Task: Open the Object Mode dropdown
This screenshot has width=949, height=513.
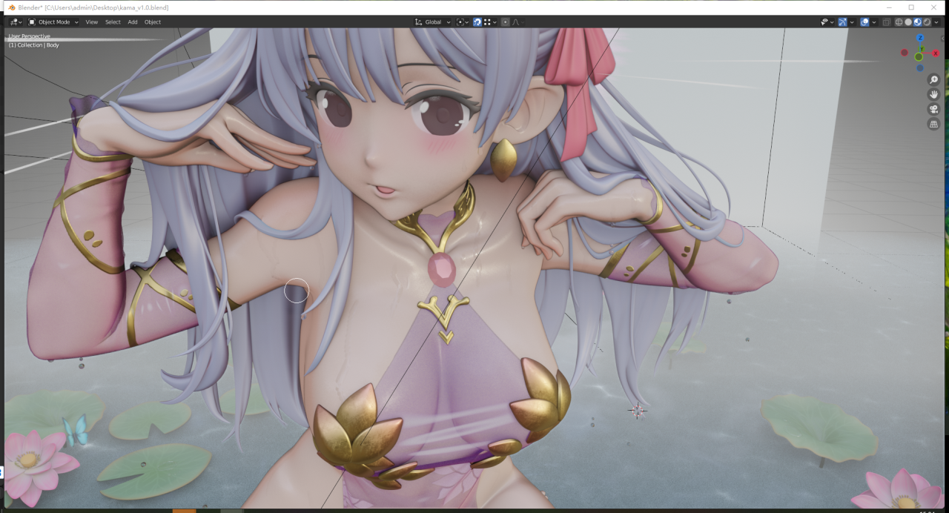Action: (x=53, y=22)
